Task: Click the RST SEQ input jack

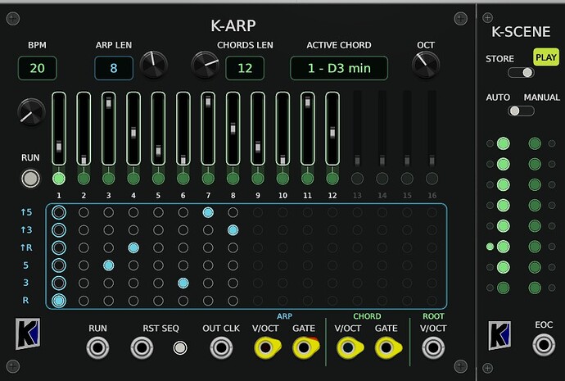Action: 142,348
